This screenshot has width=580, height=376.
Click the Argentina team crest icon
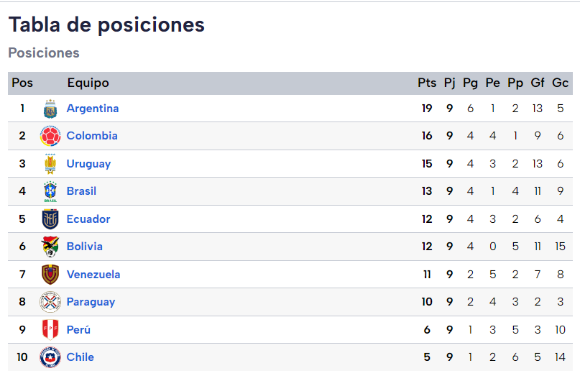[x=50, y=109]
